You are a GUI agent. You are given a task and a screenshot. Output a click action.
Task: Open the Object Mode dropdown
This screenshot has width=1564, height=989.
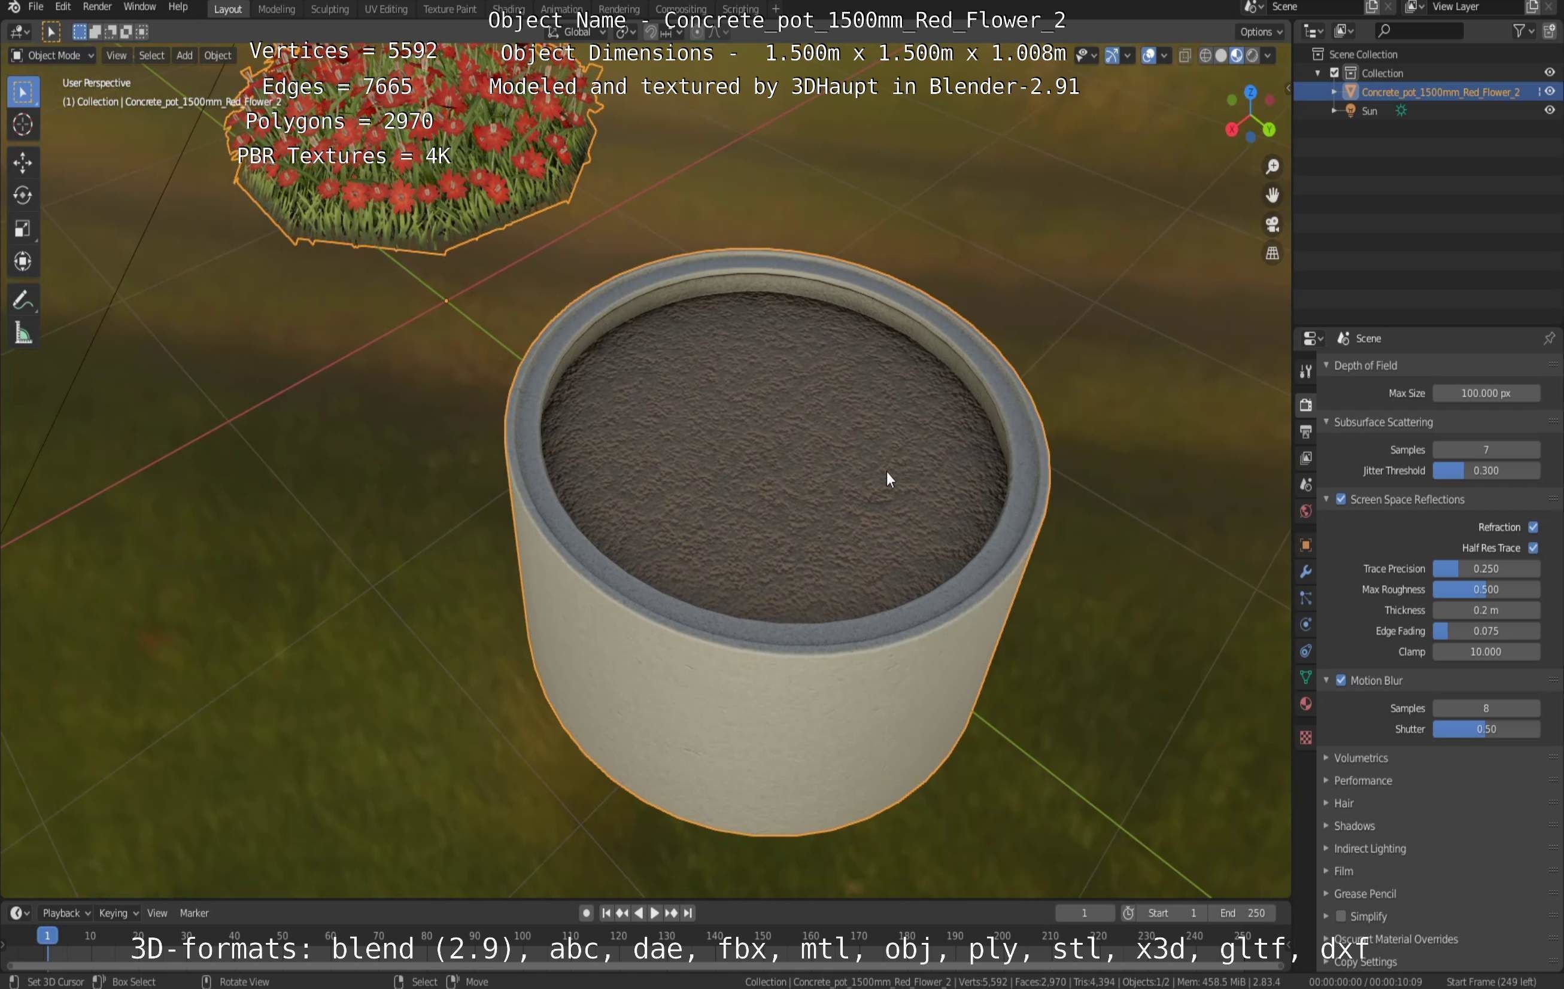point(53,56)
